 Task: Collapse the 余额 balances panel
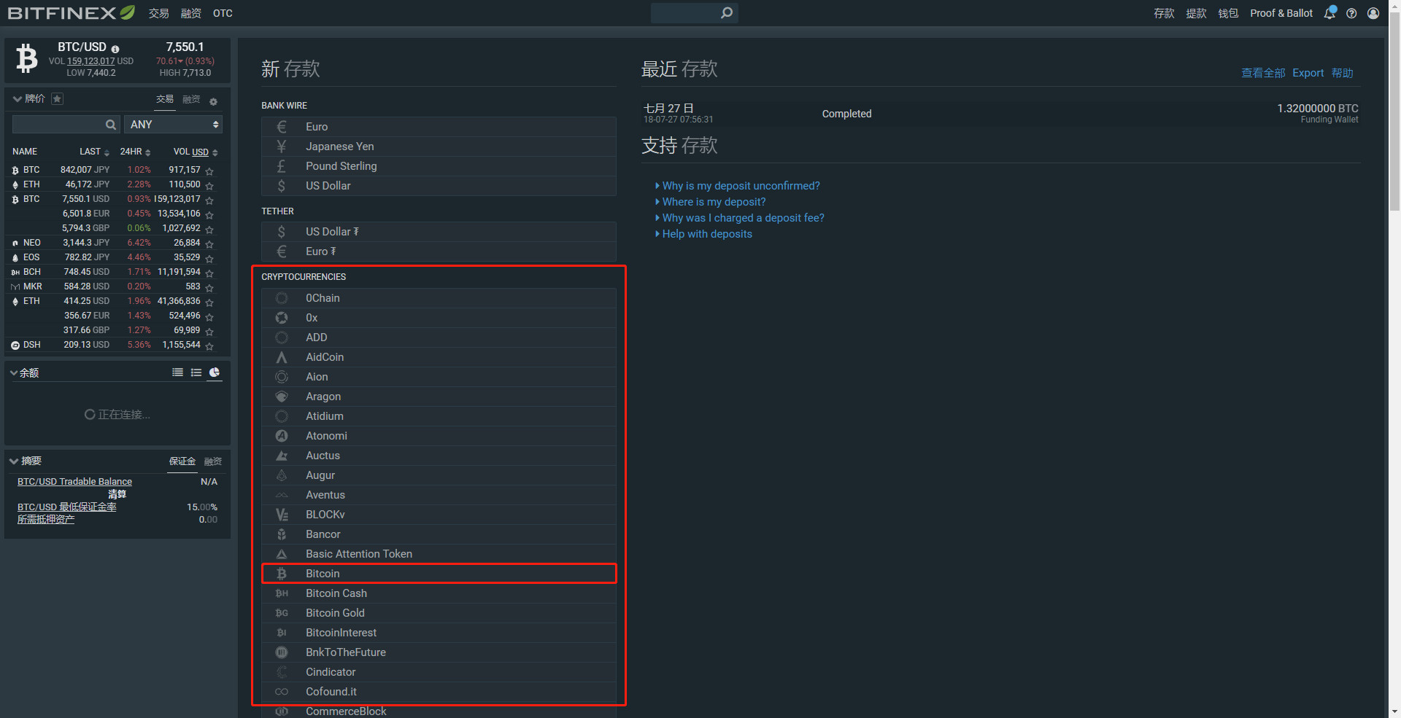(x=14, y=372)
